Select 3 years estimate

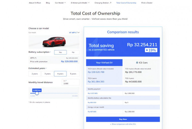point(48,74)
